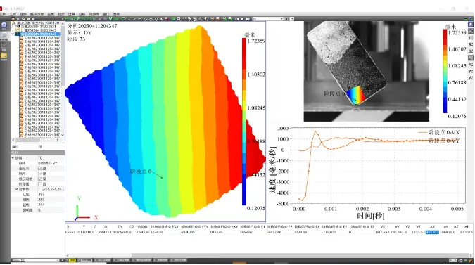Screen dimensions: 475x265
Task: Open the 视图 menu
Action: point(23,14)
